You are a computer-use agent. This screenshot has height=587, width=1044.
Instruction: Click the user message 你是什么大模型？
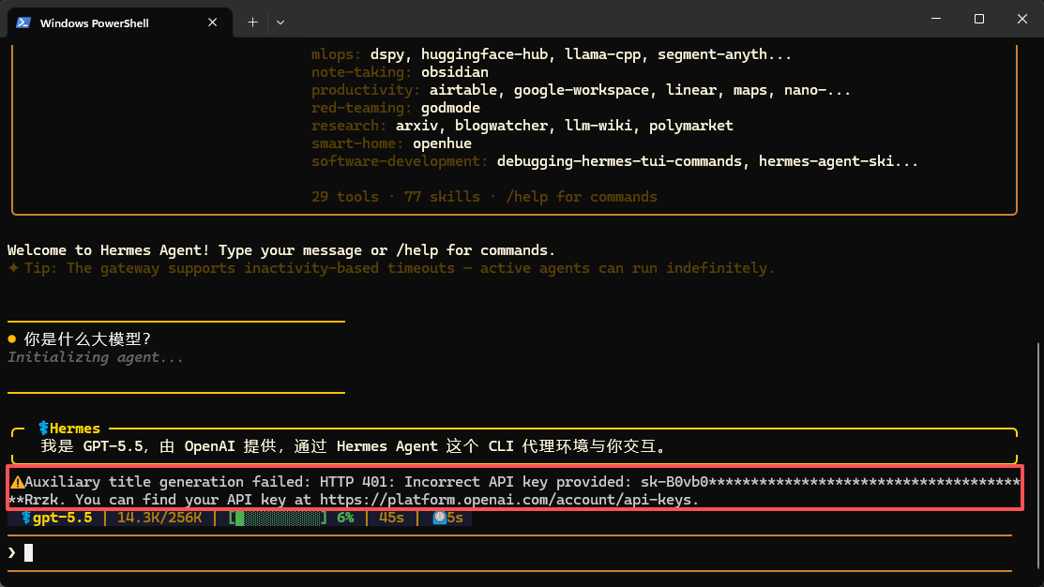point(87,339)
